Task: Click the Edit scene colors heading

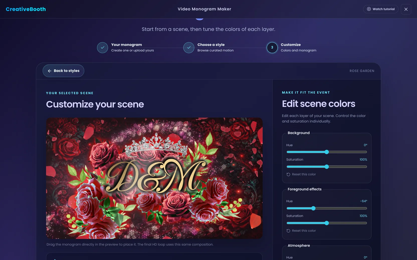Action: (x=319, y=104)
